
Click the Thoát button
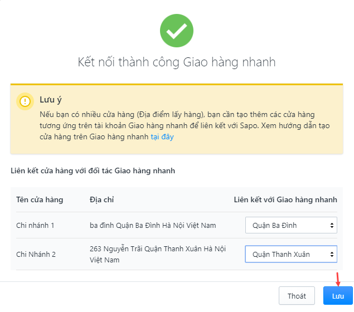[x=297, y=296]
